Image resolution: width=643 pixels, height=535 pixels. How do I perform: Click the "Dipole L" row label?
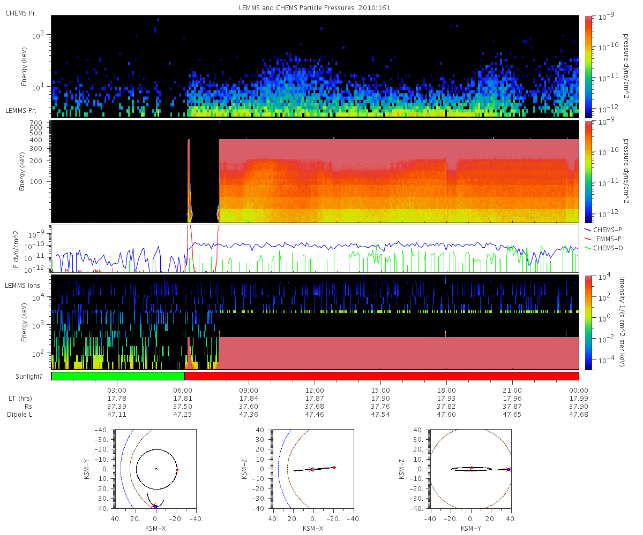[20, 415]
